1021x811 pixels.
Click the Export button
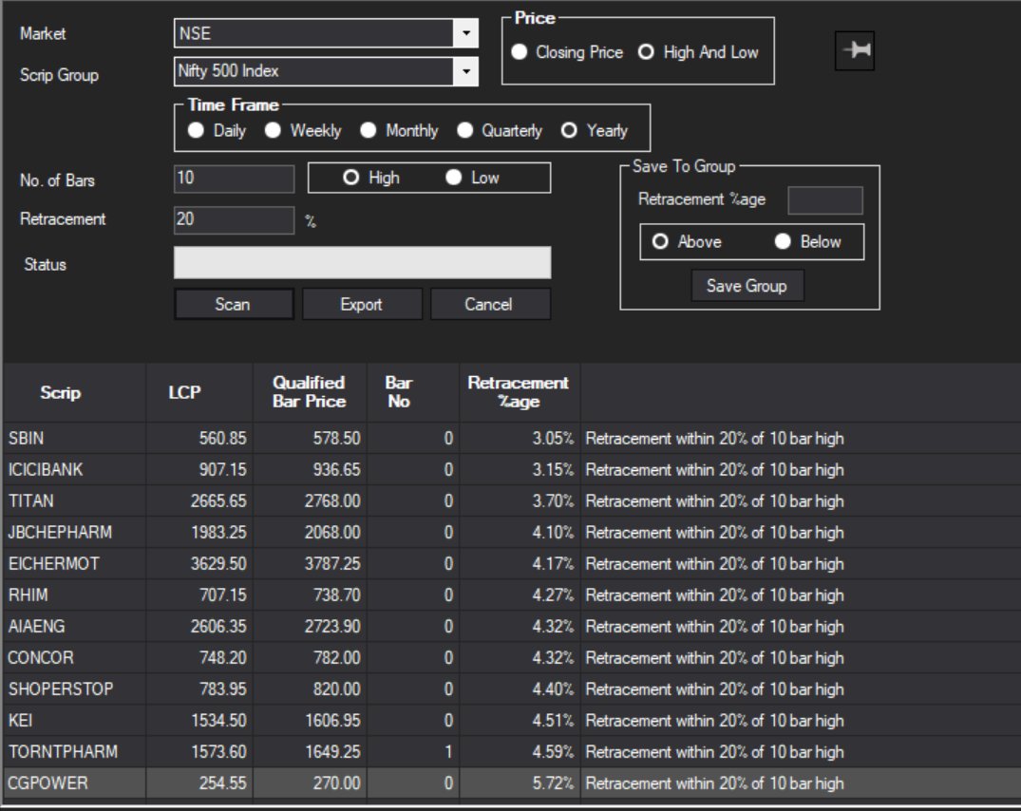pos(362,304)
